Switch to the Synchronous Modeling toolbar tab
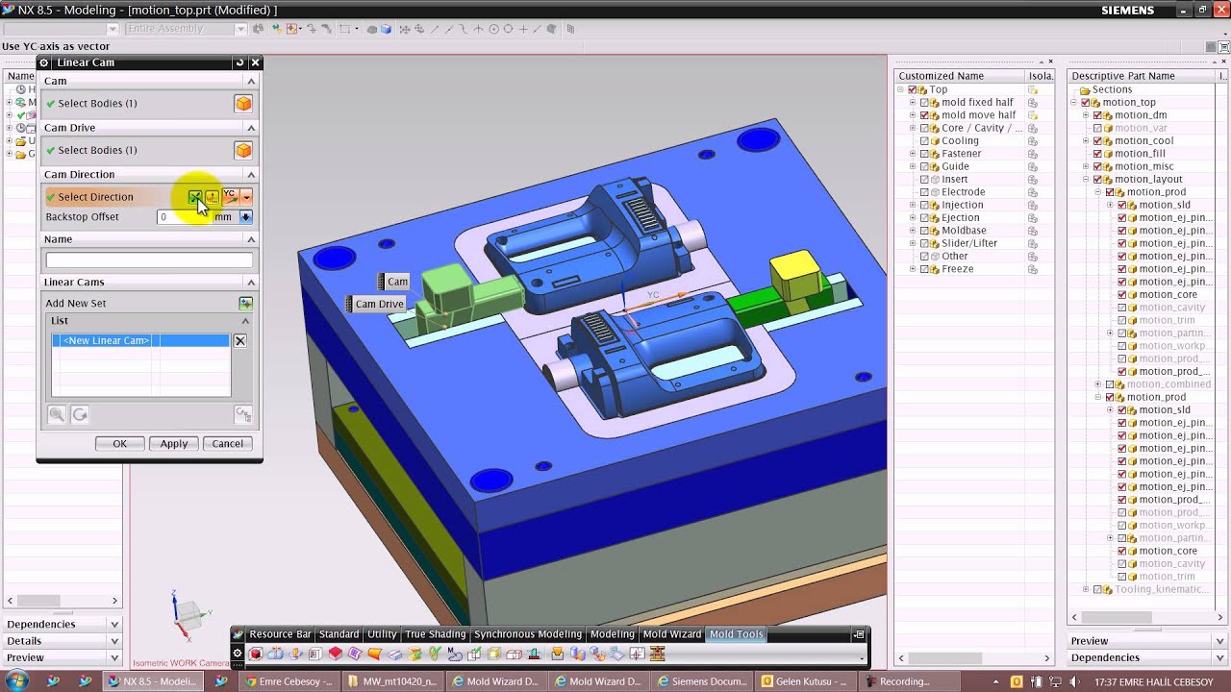This screenshot has width=1231, height=692. [528, 634]
